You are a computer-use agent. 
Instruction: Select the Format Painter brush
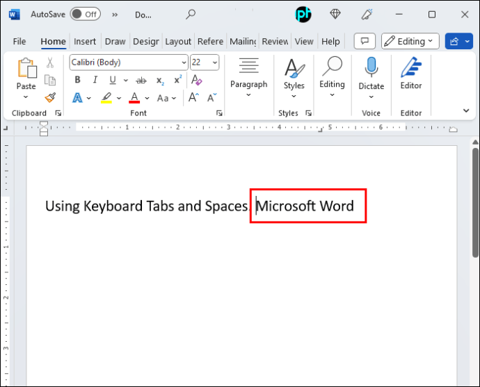(x=50, y=98)
